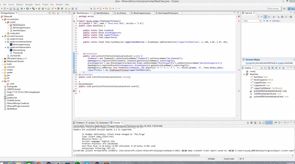Click Collapse All in Package Explorer
The height and width of the screenshot is (164, 295).
tap(50, 13)
